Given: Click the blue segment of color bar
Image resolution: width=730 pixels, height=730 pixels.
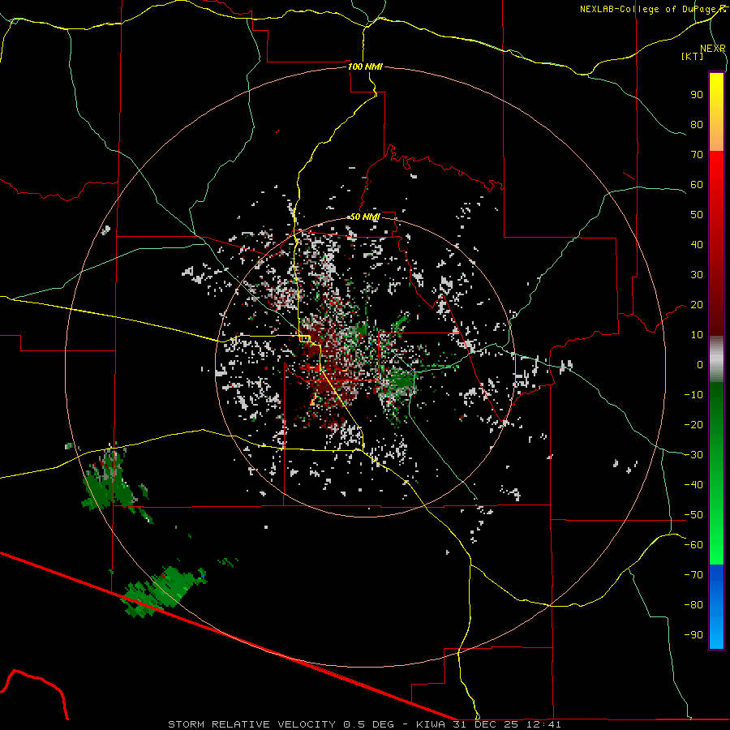Looking at the screenshot, I should click(716, 607).
